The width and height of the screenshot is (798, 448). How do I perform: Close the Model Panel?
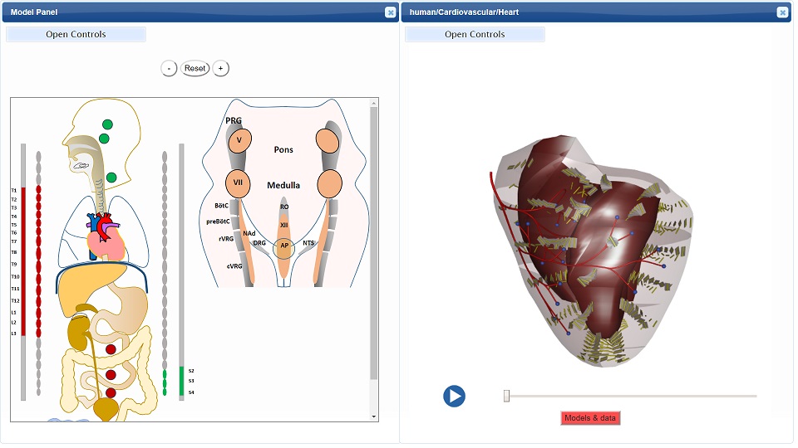(x=391, y=12)
